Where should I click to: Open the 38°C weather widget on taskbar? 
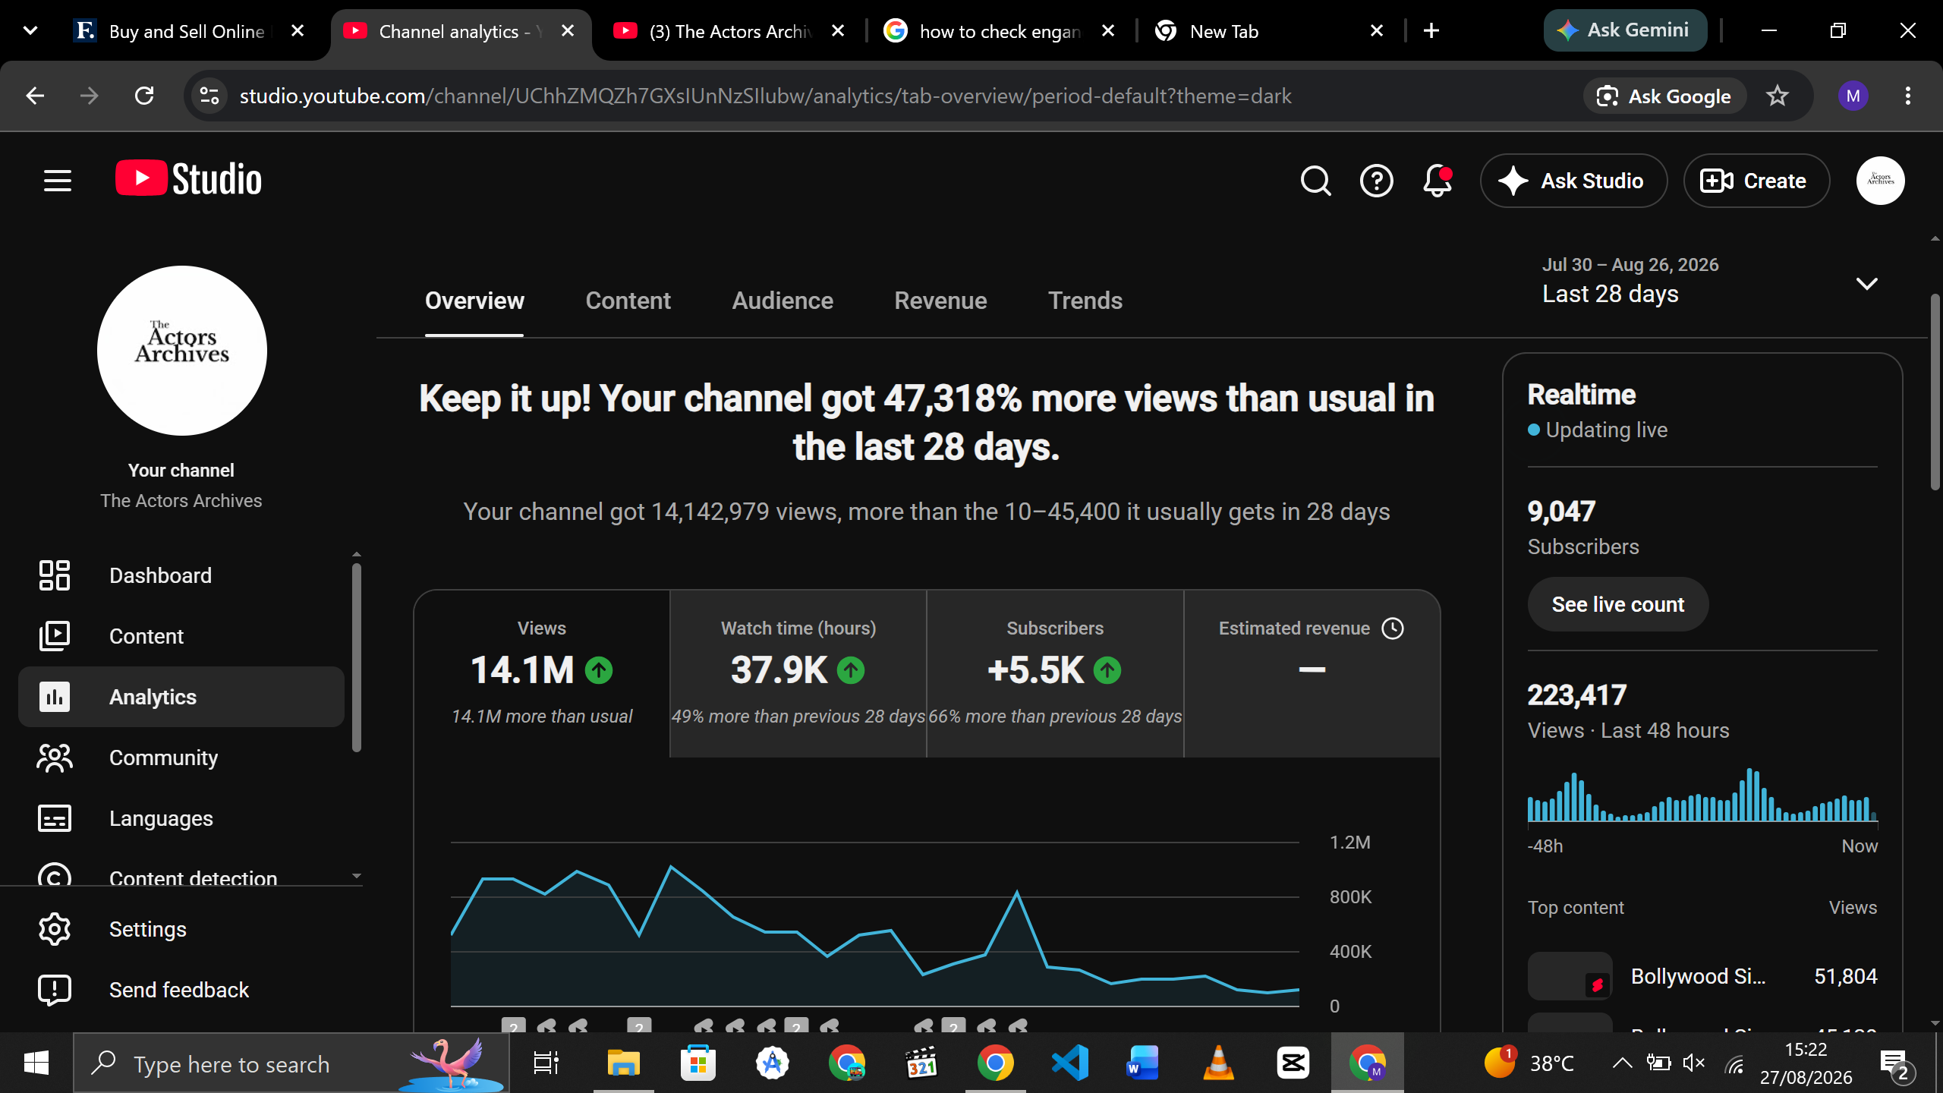pyautogui.click(x=1529, y=1063)
